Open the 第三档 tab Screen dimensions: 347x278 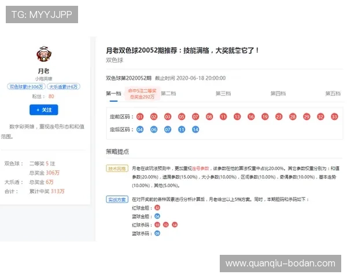click(x=223, y=94)
